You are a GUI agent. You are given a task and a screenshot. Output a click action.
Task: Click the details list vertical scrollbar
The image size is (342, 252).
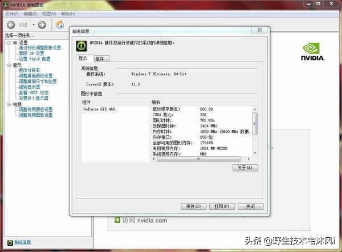[255, 131]
